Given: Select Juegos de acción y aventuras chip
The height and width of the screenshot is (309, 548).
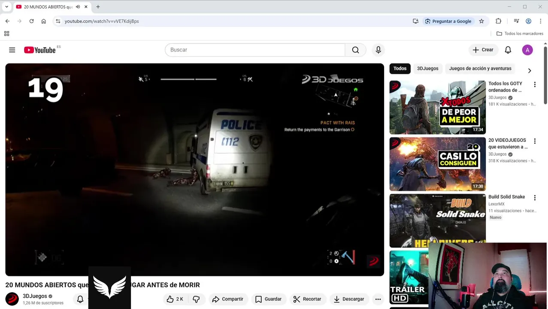Looking at the screenshot, I should pos(480,68).
